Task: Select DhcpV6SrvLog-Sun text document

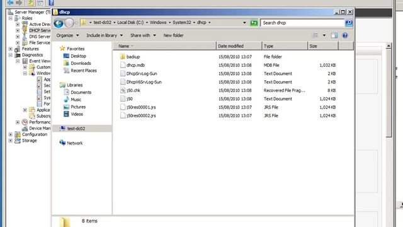Action: pyautogui.click(x=144, y=82)
